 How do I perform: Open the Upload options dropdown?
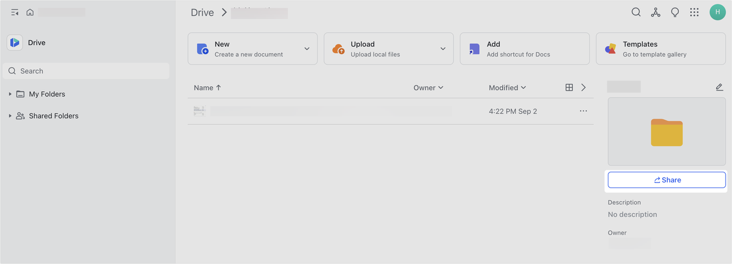coord(443,49)
